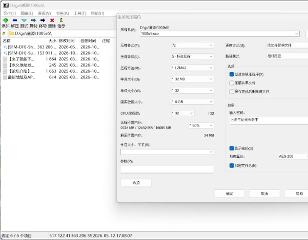Click the red X Delete icon
The width and height of the screenshot is (308, 240).
pos(52,20)
